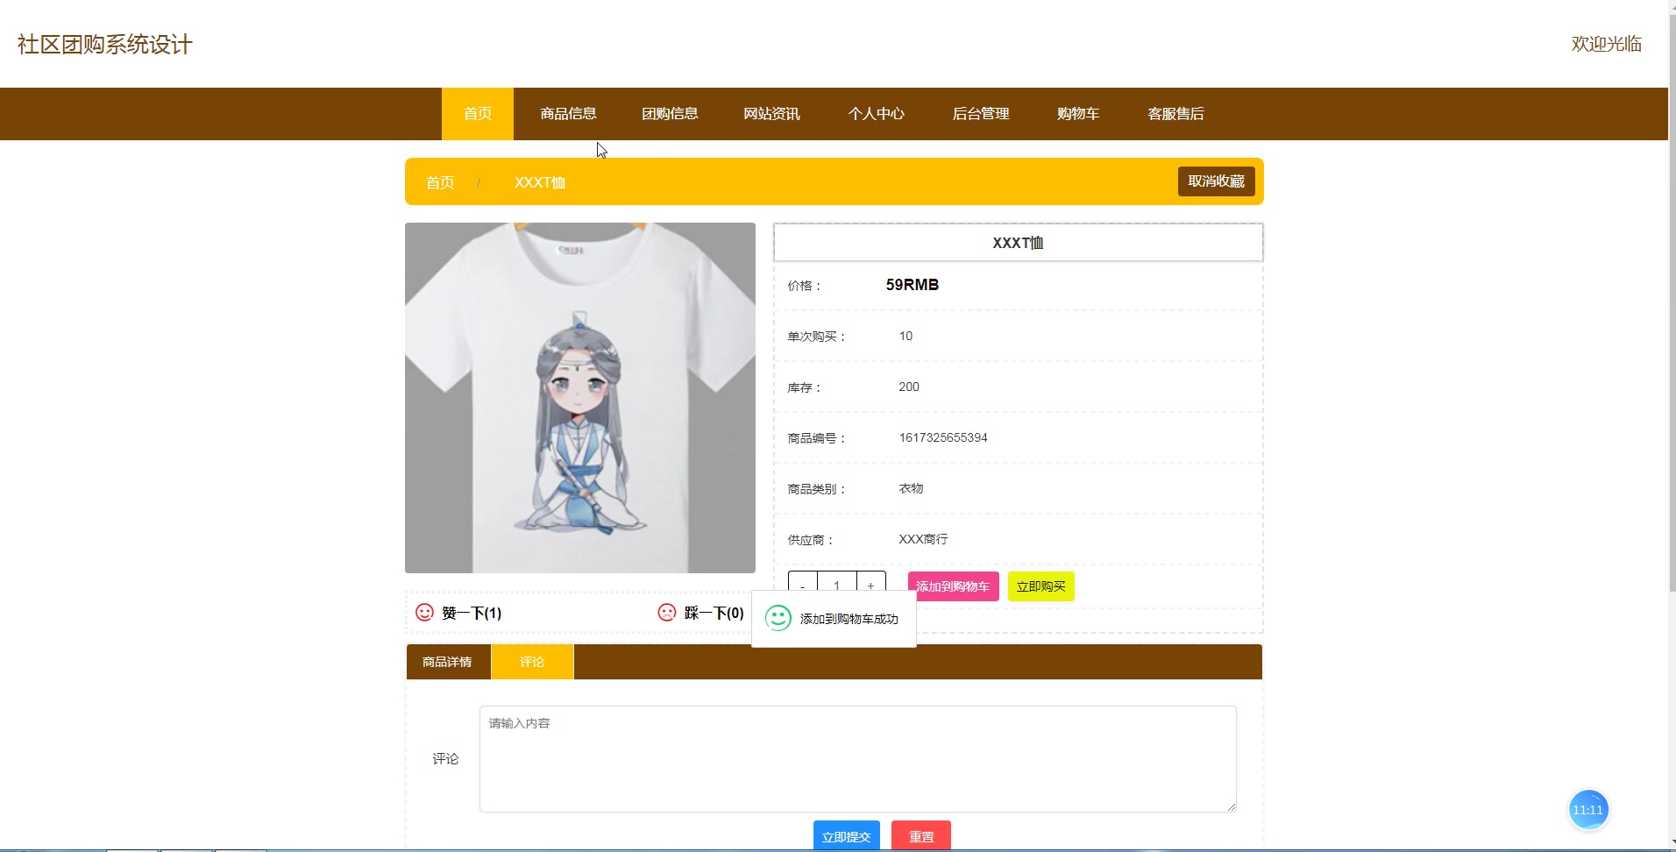Click the quantity input field
1676x852 pixels.
(836, 584)
